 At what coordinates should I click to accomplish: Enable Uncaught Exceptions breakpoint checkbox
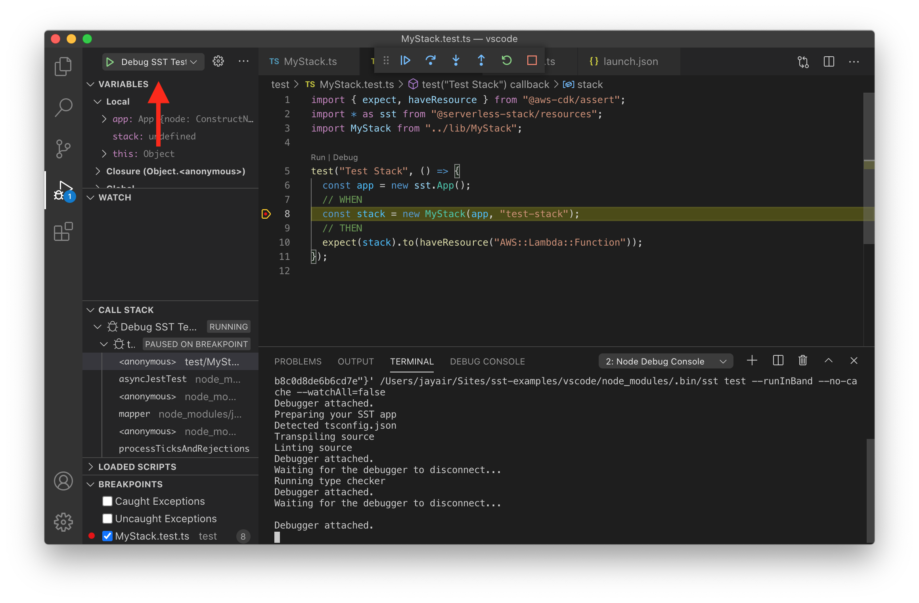pyautogui.click(x=107, y=519)
